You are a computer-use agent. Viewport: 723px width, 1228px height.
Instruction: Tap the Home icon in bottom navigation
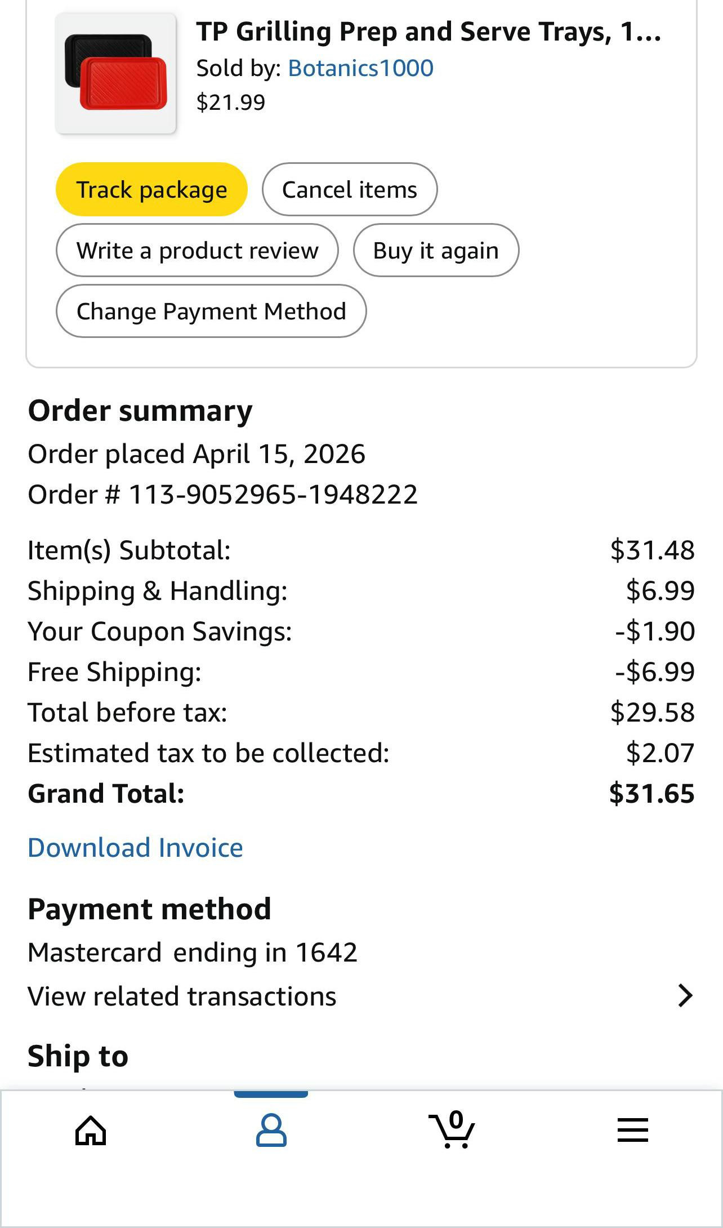[x=91, y=1130]
